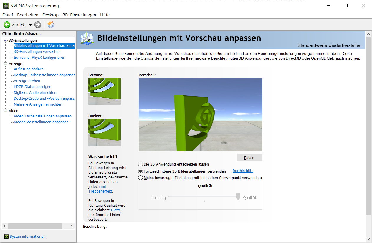Open Mehrere Anzeigen einrichten
Image resolution: width=372 pixels, height=243 pixels.
(38, 104)
